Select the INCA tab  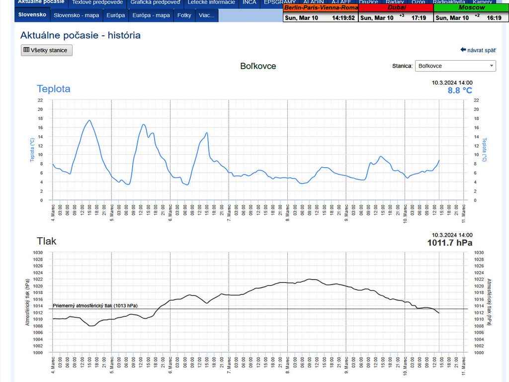250,2
